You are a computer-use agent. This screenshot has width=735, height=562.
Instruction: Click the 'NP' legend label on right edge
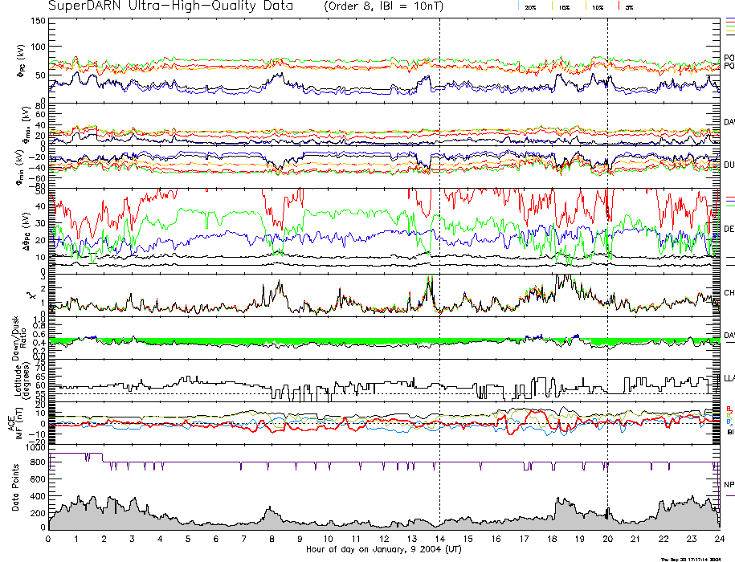coord(729,485)
